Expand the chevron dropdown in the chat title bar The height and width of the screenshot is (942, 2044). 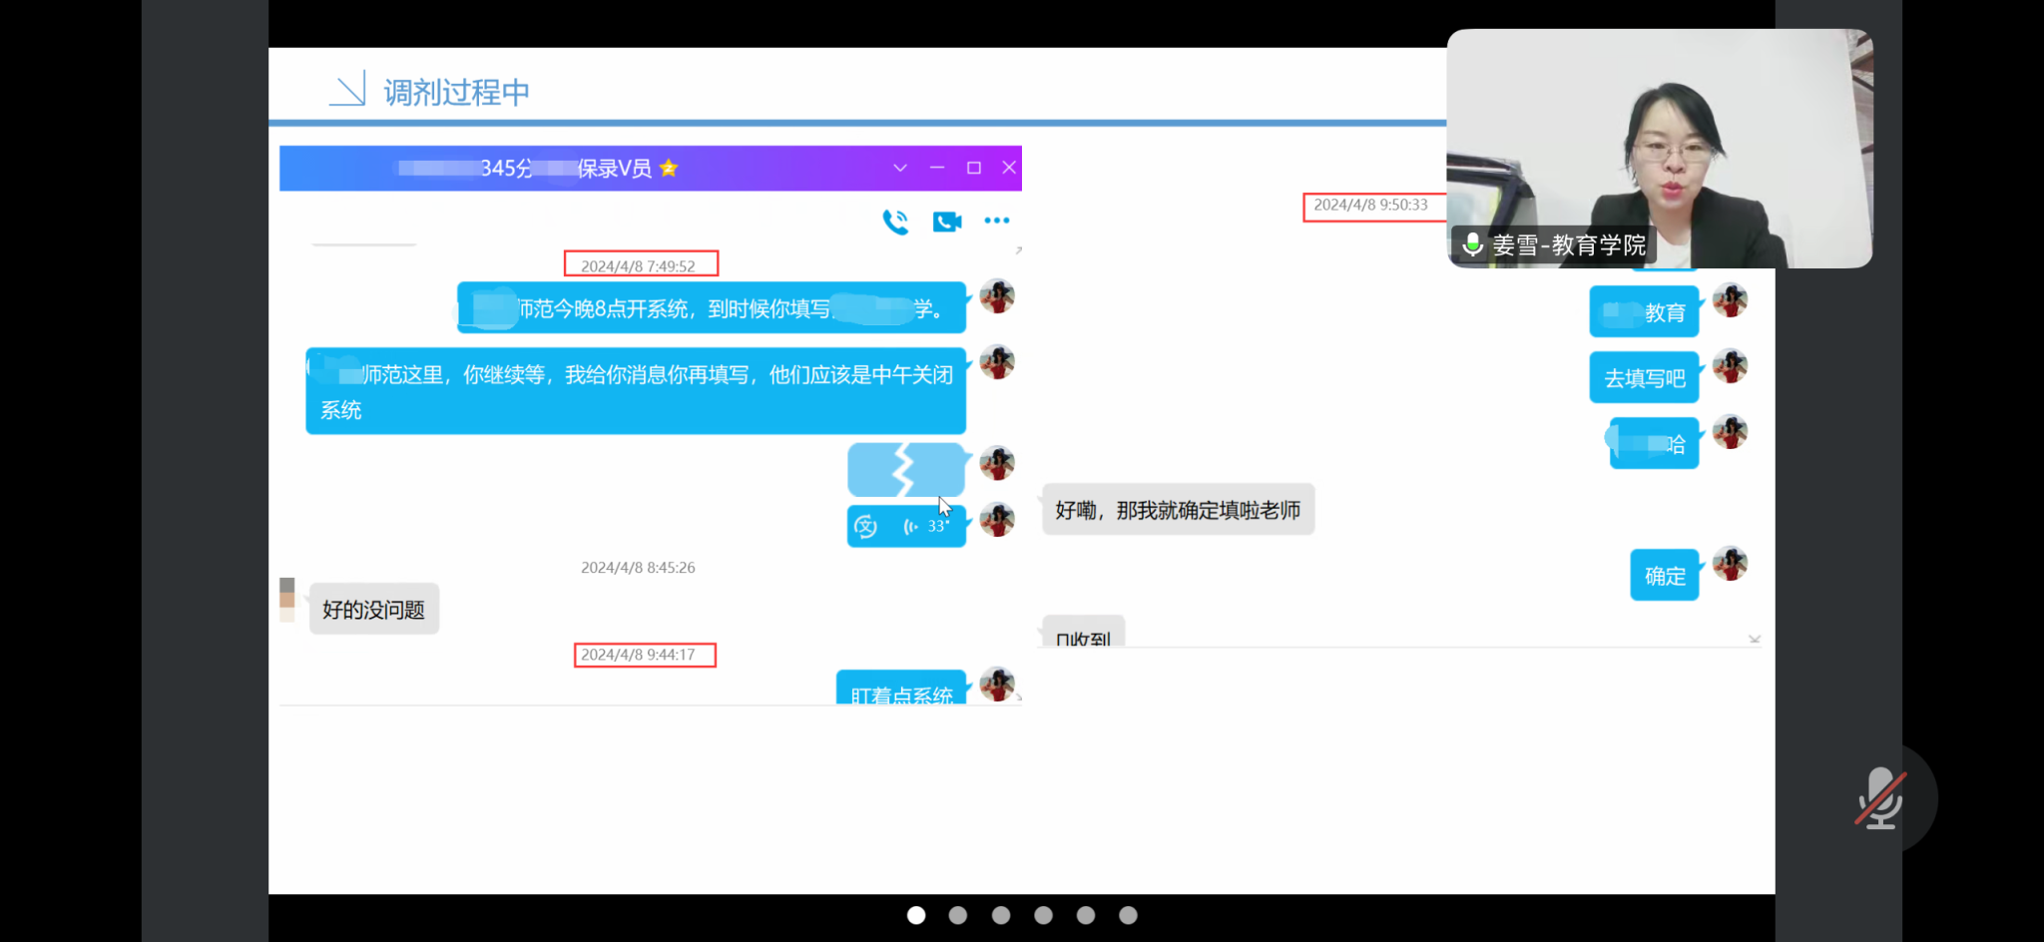[x=899, y=168]
